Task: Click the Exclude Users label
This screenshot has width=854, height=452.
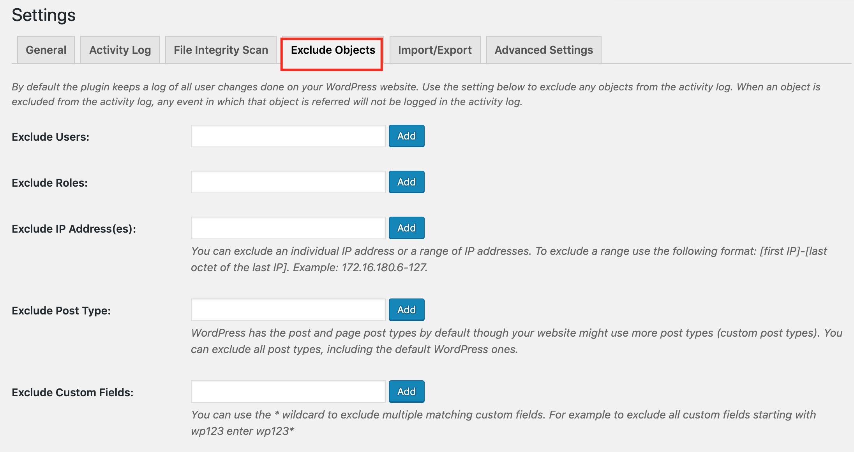Action: point(51,137)
